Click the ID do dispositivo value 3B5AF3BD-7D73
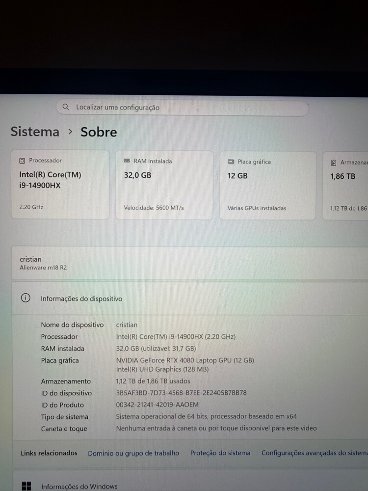This screenshot has height=491, width=368. tap(181, 393)
